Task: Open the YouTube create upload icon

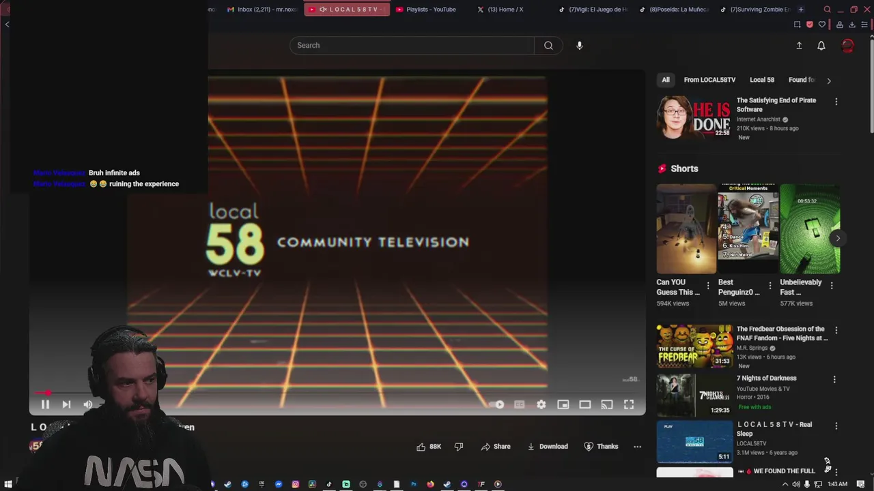Action: coord(799,45)
